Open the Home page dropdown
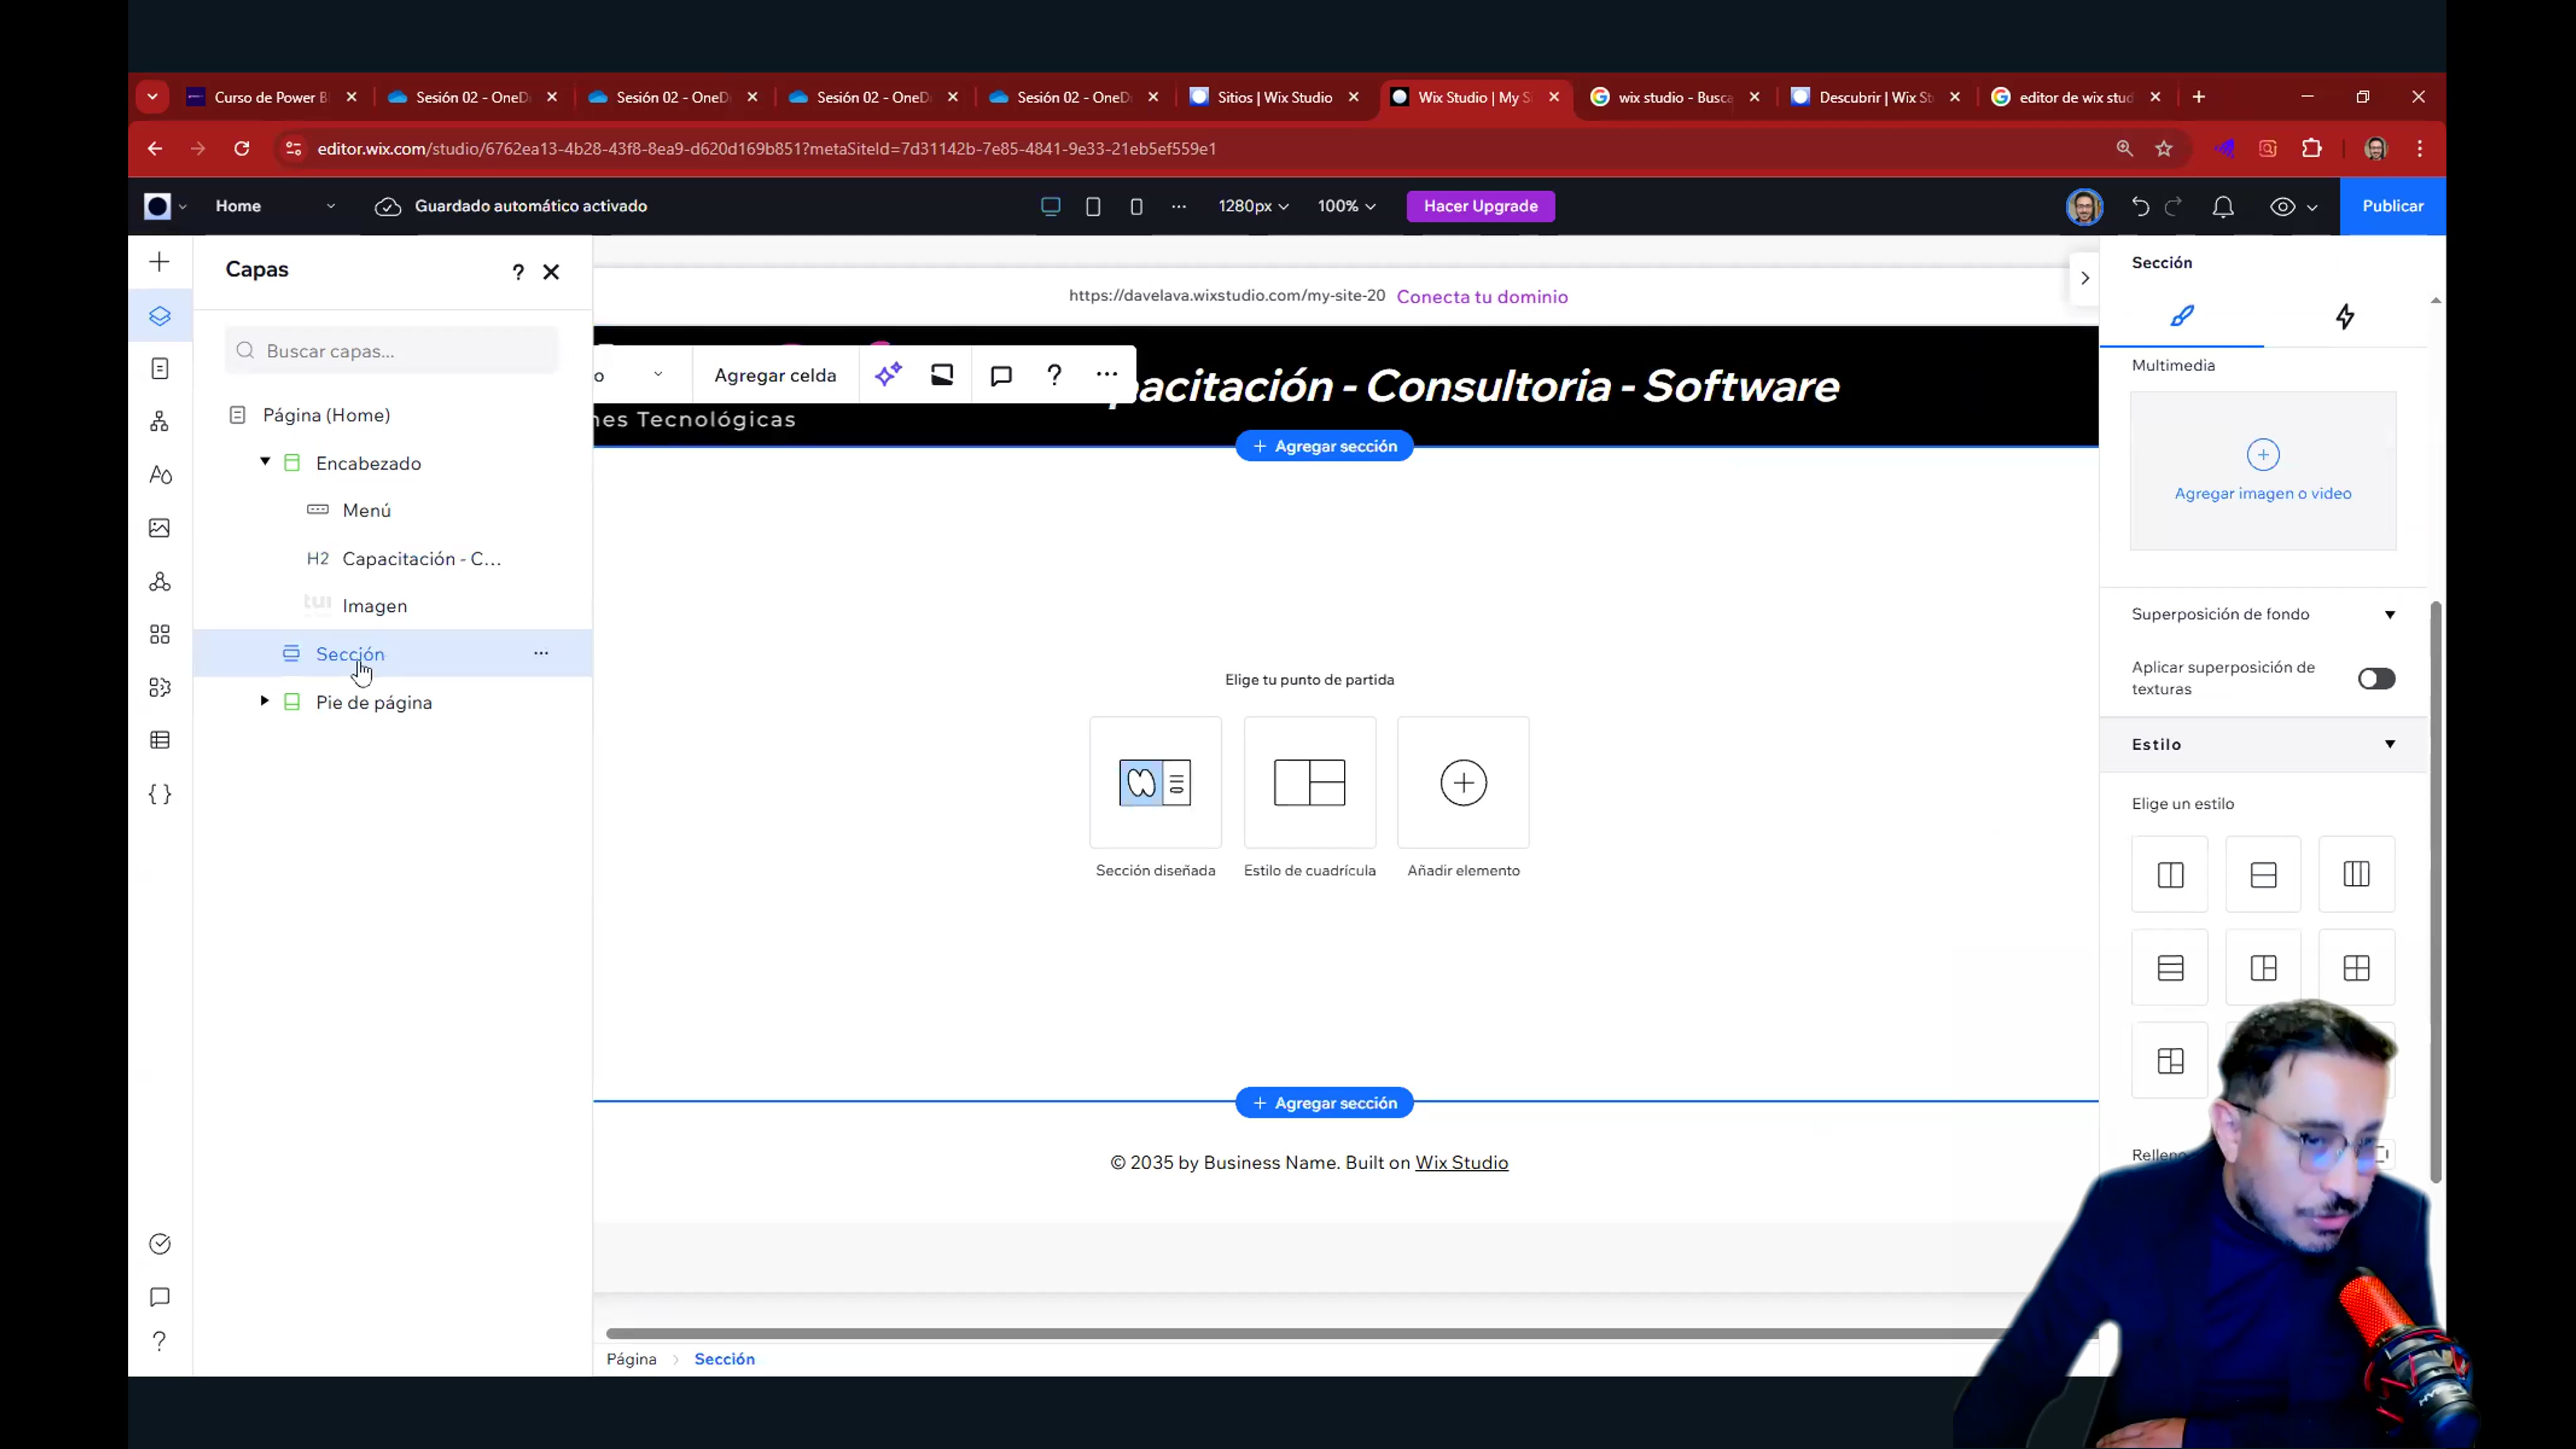This screenshot has width=2576, height=1449. click(x=275, y=206)
